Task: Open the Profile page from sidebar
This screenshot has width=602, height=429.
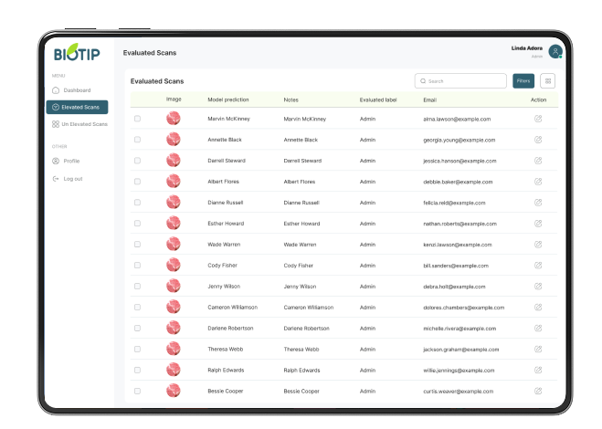Action: pos(71,161)
